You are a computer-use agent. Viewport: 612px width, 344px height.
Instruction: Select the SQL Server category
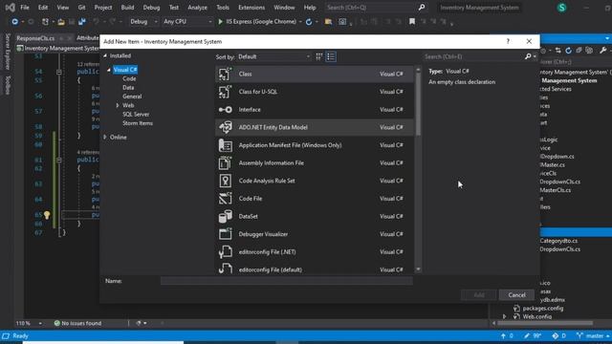(136, 115)
